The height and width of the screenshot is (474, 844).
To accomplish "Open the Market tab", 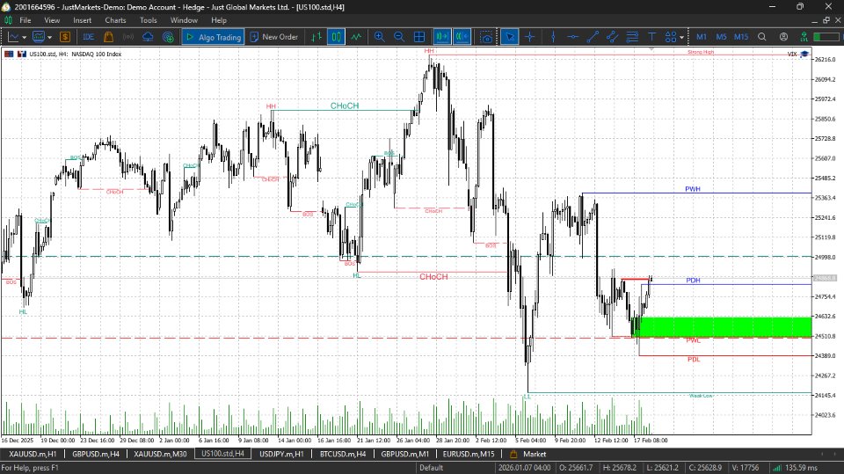I will pos(528,454).
